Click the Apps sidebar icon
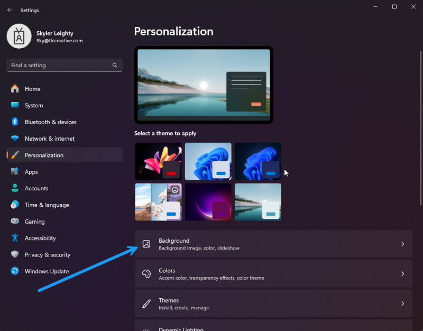This screenshot has height=331, width=423. click(16, 171)
